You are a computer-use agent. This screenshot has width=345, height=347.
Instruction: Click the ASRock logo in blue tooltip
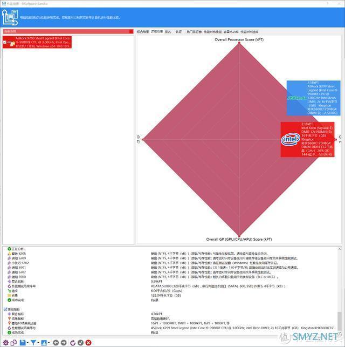coord(297,98)
